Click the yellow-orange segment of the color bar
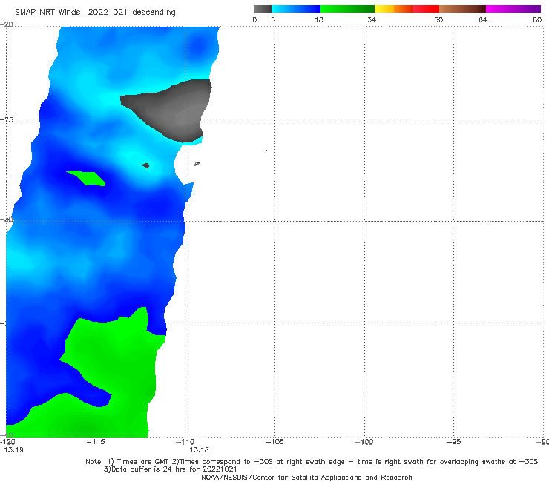The width and height of the screenshot is (549, 482). coord(393,9)
